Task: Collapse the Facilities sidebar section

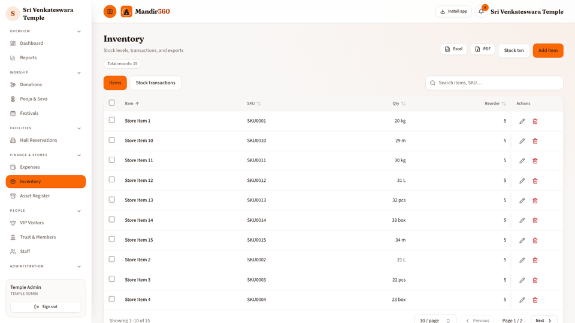Action: point(79,128)
